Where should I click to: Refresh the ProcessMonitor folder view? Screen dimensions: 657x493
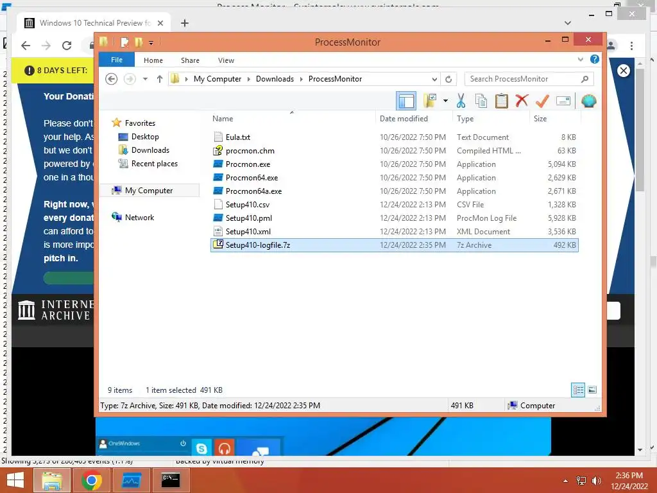pos(448,79)
